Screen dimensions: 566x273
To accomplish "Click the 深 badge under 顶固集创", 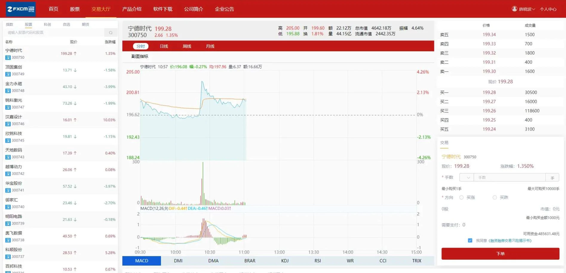I will click(x=8, y=74).
